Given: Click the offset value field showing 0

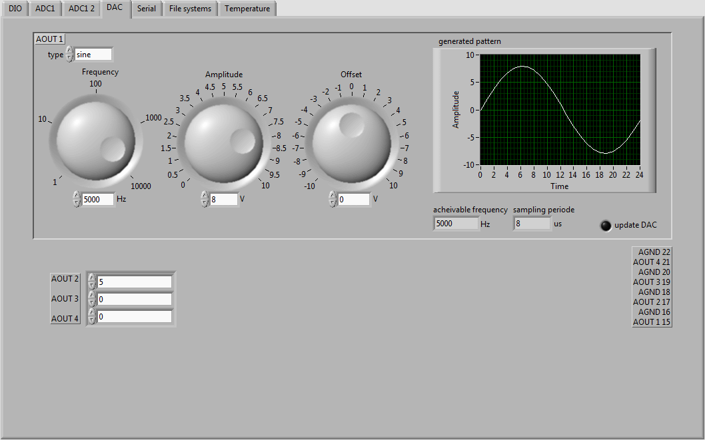Looking at the screenshot, I should (353, 199).
